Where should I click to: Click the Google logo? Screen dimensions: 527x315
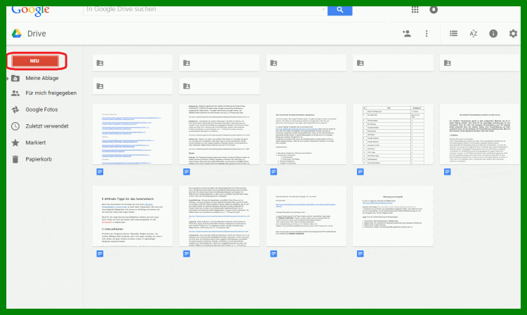(x=30, y=10)
